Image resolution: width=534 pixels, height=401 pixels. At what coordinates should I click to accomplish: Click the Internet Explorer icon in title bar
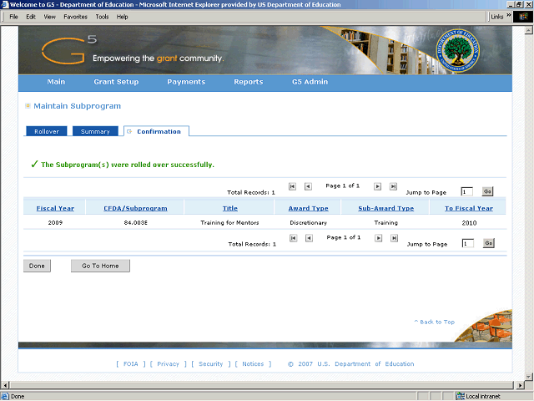pyautogui.click(x=5, y=4)
